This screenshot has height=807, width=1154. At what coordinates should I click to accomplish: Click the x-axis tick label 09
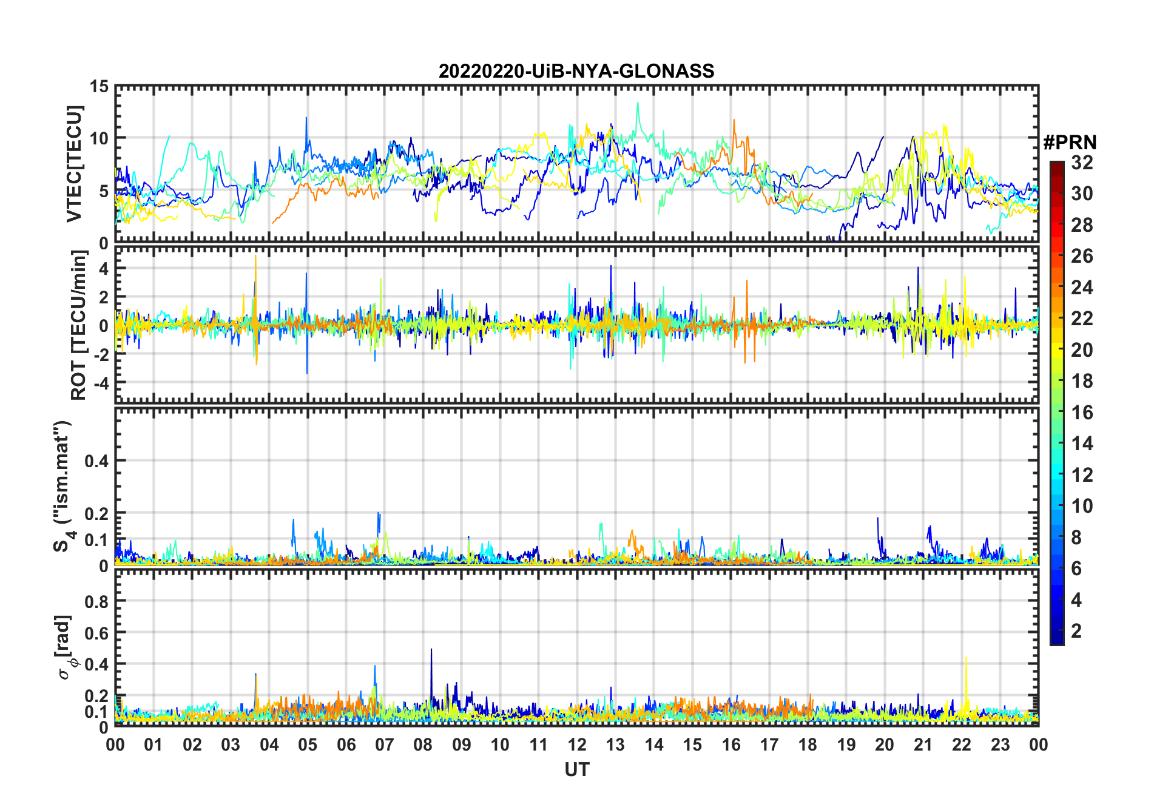[x=462, y=745]
